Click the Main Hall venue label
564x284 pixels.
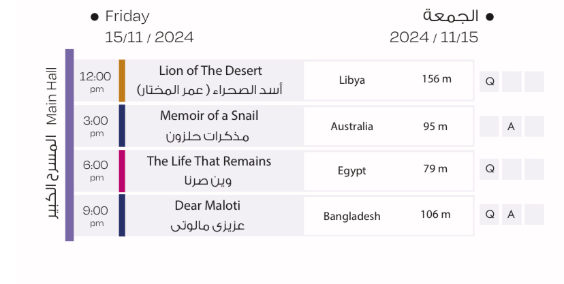(52, 95)
